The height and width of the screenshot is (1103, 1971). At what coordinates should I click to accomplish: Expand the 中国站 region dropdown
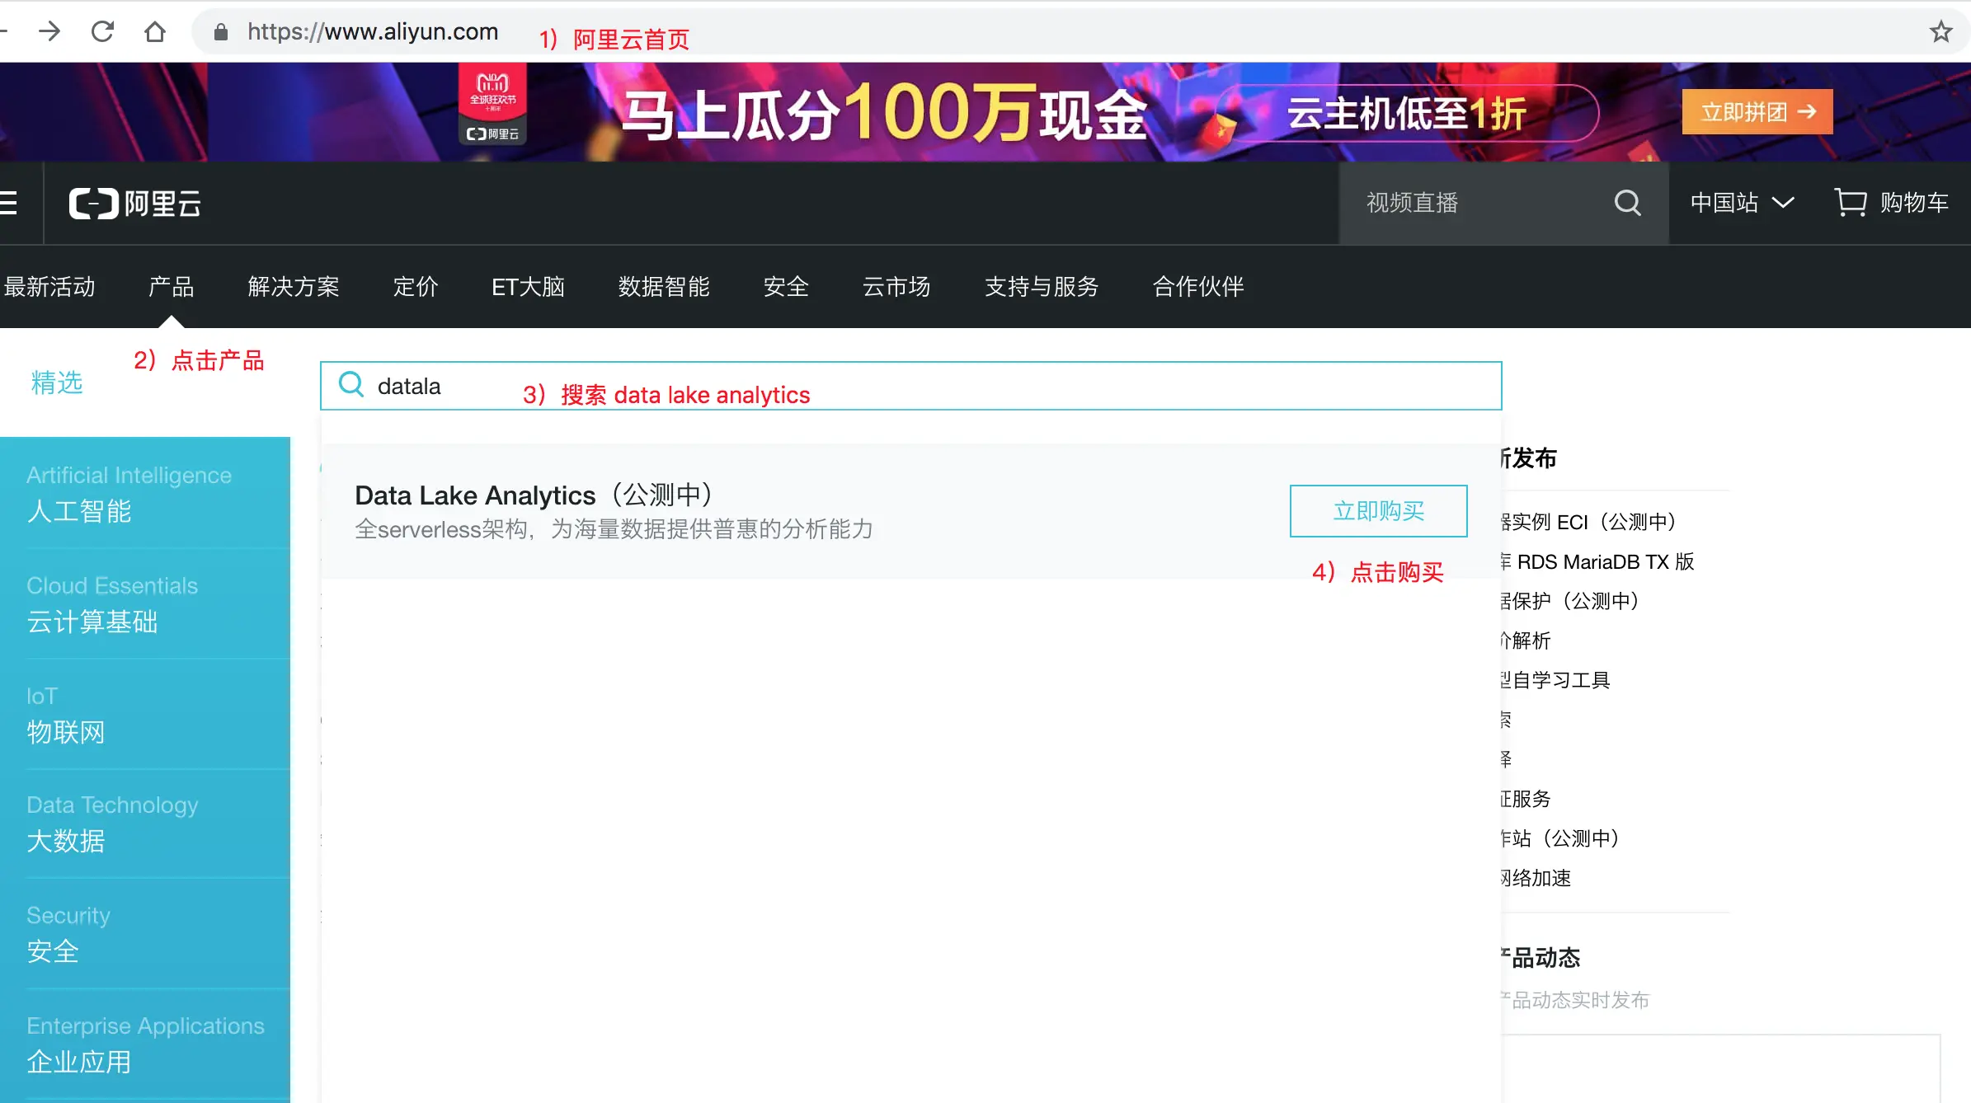click(x=1742, y=203)
